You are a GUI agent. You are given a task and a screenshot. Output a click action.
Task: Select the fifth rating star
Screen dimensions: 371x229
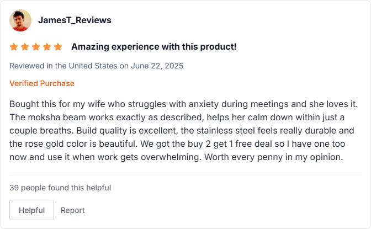(x=58, y=47)
